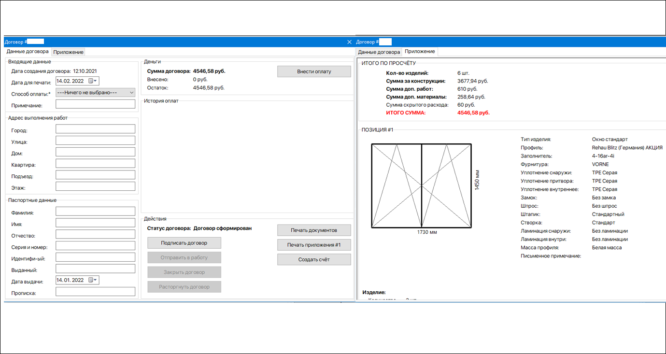Open calendar icon in Дата выдачи field
Viewport: 666px width, 354px height.
pos(90,280)
